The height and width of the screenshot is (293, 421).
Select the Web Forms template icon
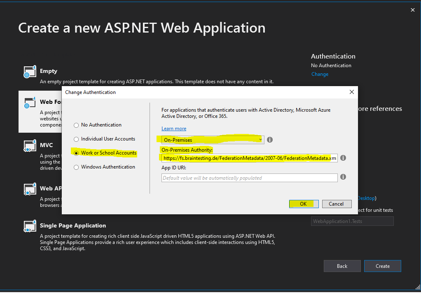30,103
